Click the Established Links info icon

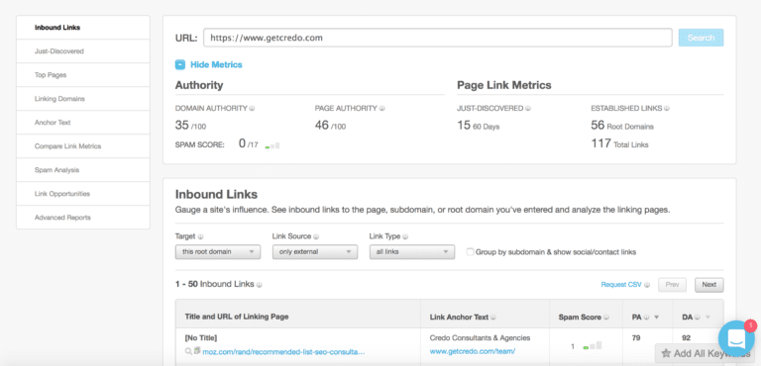click(x=667, y=109)
